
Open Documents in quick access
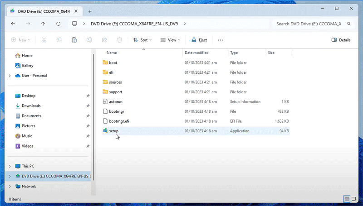(x=28, y=116)
